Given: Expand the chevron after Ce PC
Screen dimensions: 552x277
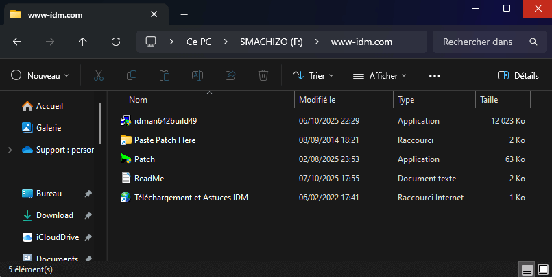Looking at the screenshot, I should 226,42.
